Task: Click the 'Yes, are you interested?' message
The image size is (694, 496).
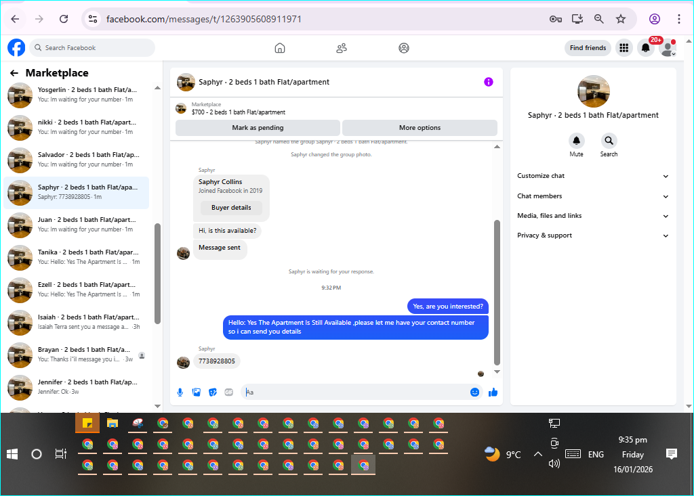Action: [448, 307]
